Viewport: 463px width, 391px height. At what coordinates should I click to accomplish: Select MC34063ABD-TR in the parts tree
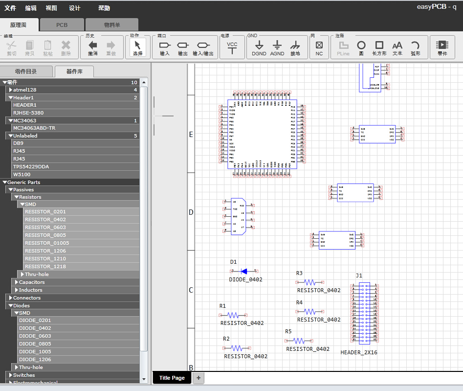coord(76,128)
